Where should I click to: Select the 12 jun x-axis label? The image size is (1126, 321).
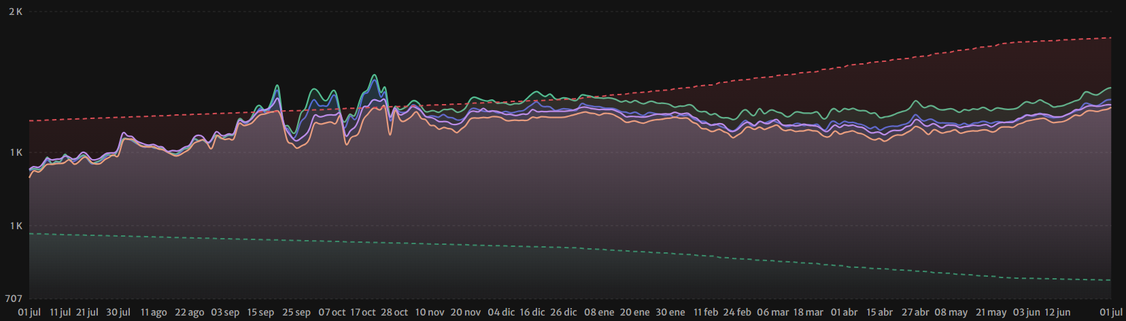pos(1057,312)
